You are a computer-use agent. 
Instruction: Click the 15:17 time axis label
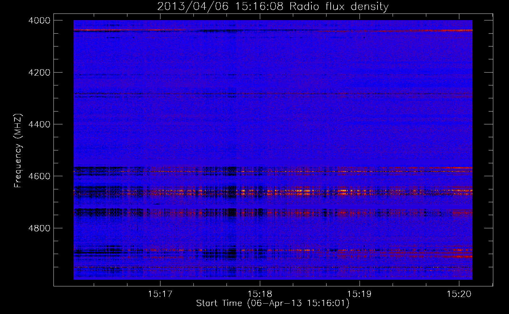click(x=160, y=294)
